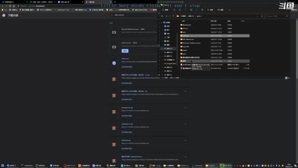This screenshot has height=168, width=298.
Task: Open Everything search from the taskbar
Action: click(x=155, y=165)
